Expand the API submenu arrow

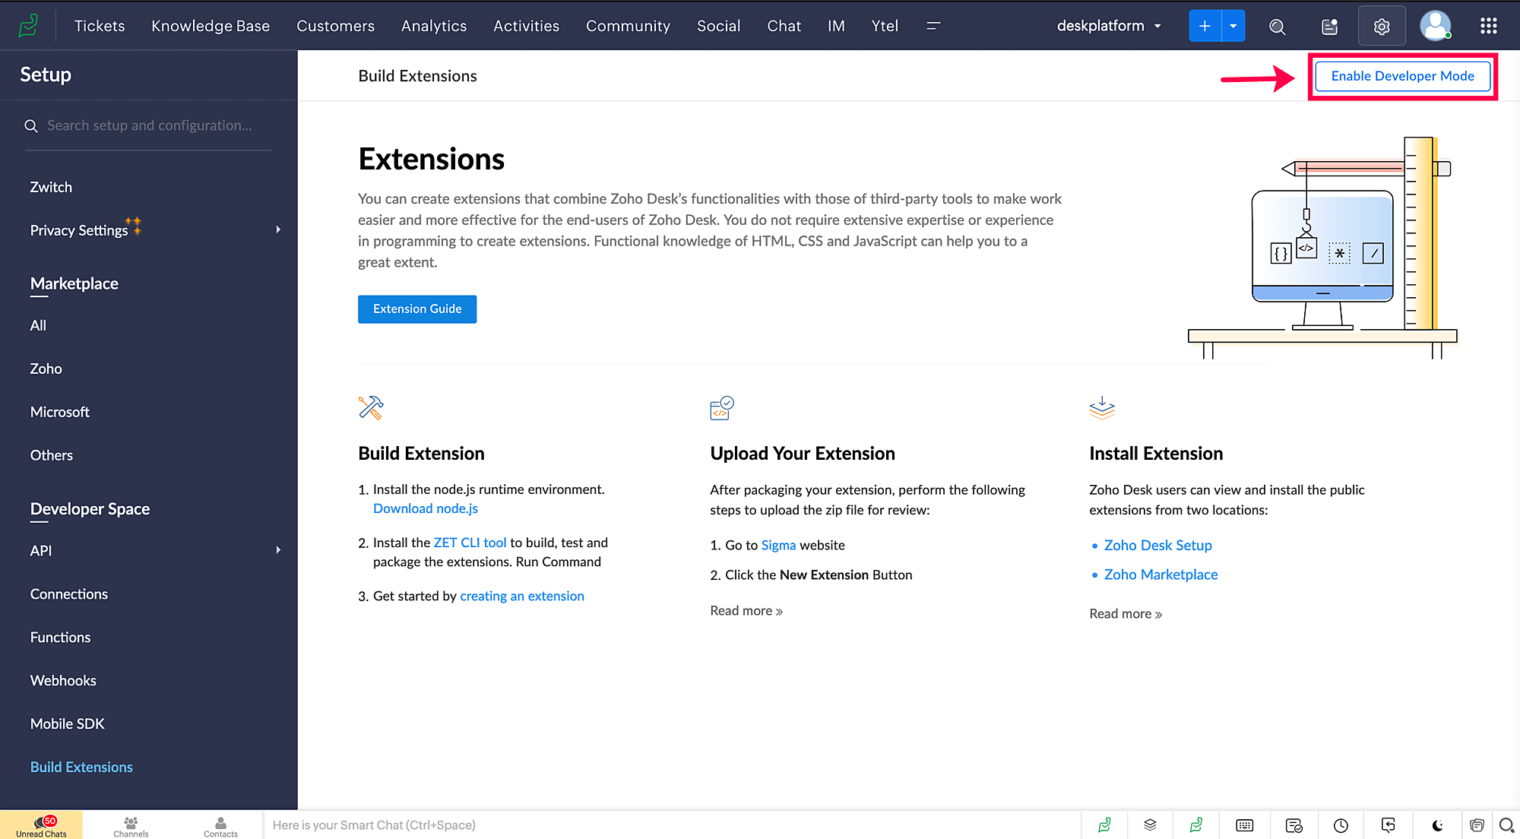(x=278, y=550)
